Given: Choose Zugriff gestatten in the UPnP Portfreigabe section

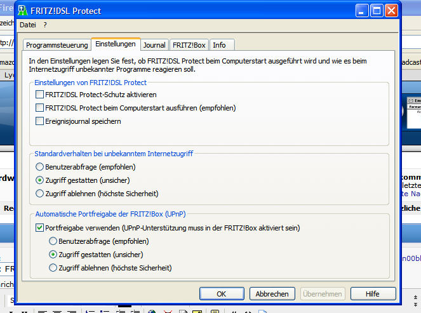Looking at the screenshot, I should pos(53,255).
